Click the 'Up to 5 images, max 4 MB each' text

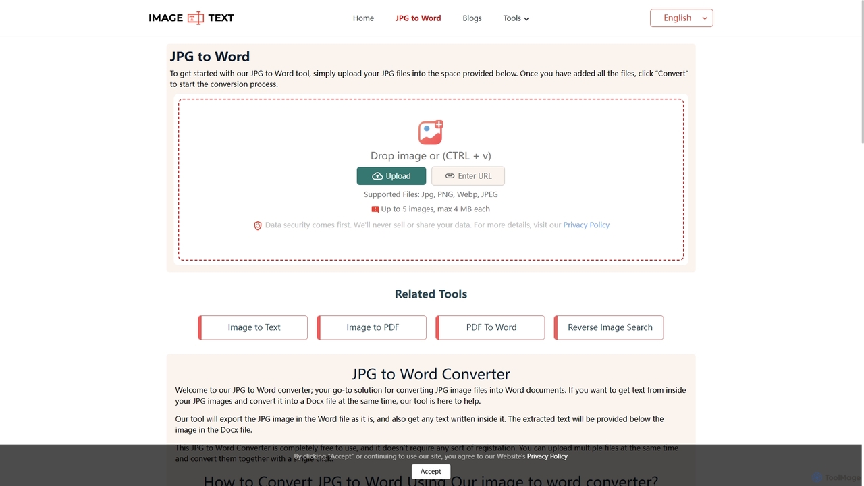pos(435,209)
